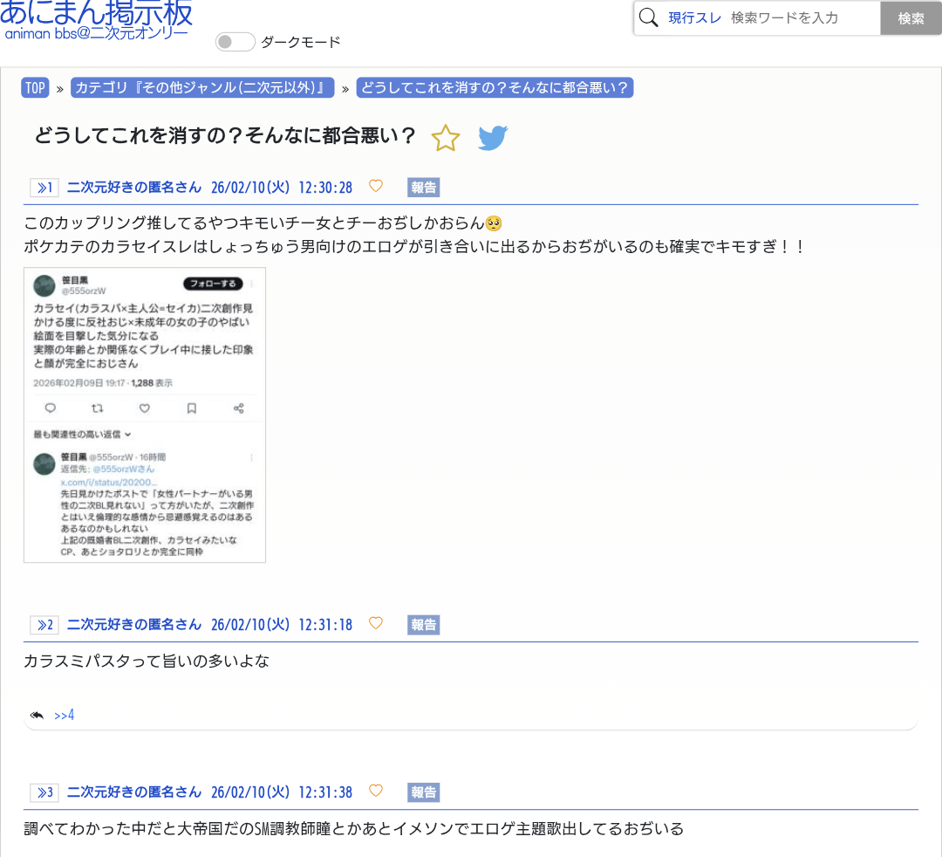
Task: Click the reply arrow icon under post 2
Action: tap(37, 715)
